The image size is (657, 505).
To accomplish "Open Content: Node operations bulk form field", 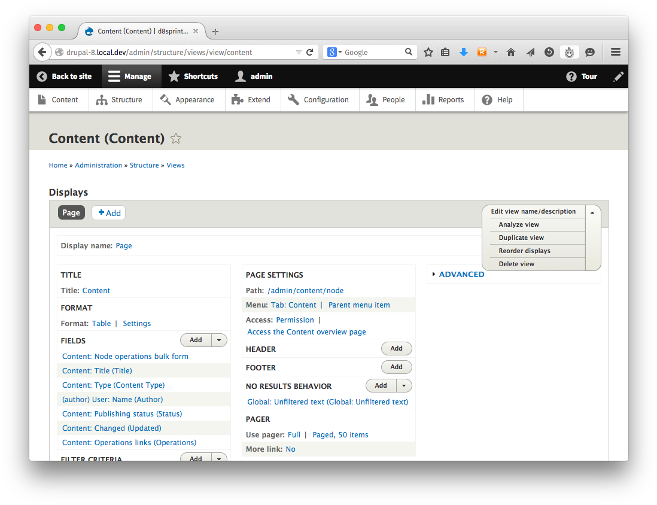I will pyautogui.click(x=125, y=356).
